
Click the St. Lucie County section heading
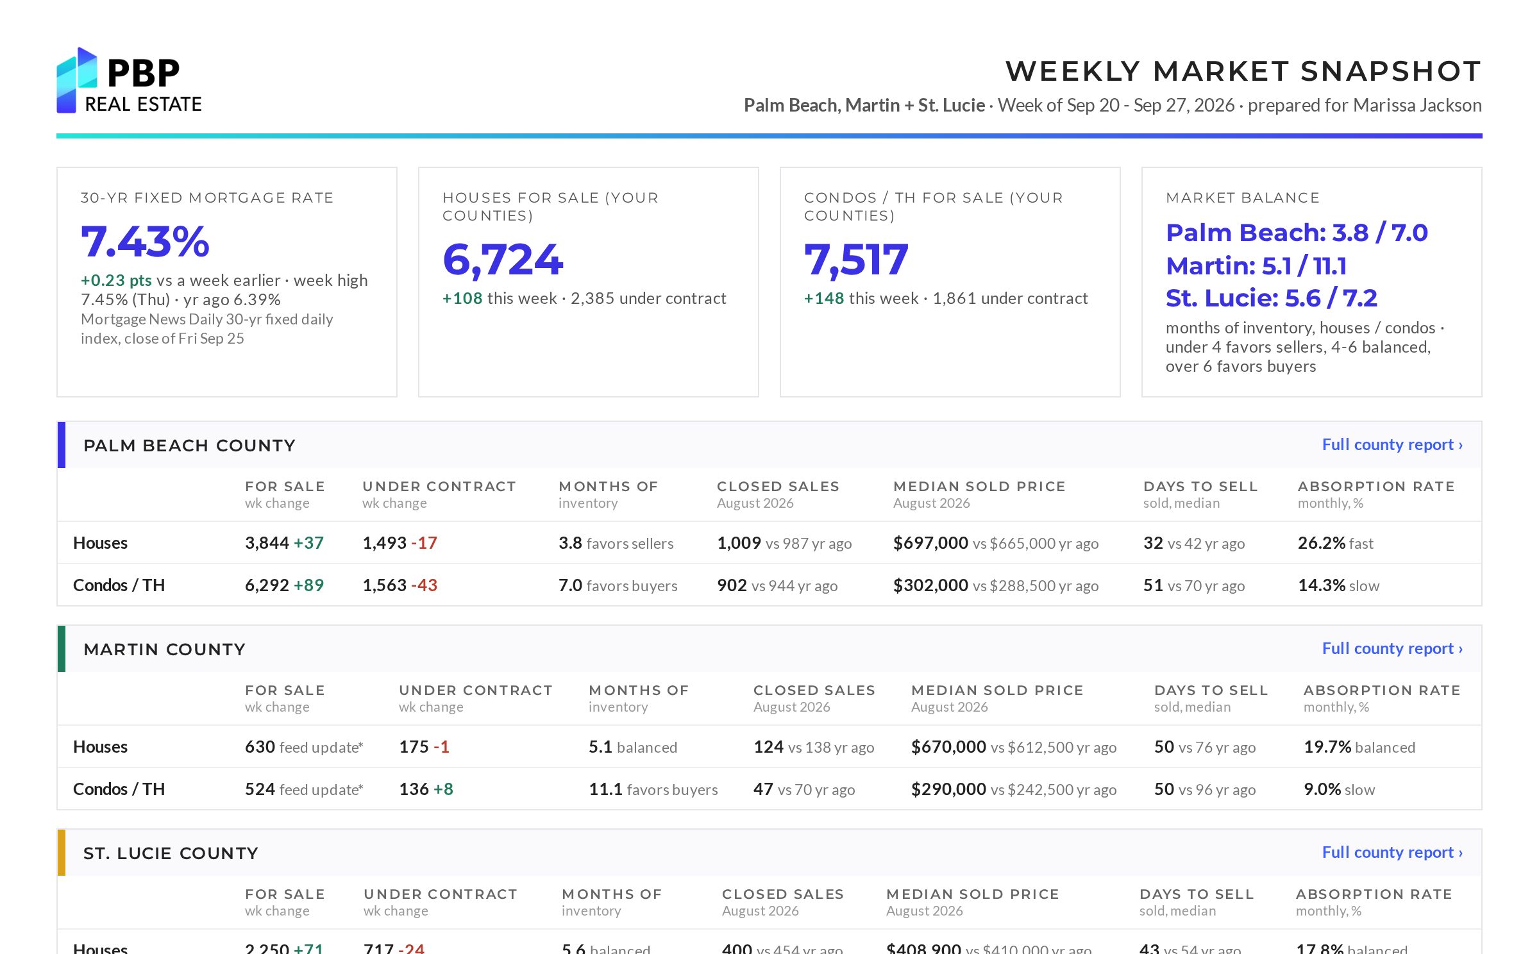[171, 853]
